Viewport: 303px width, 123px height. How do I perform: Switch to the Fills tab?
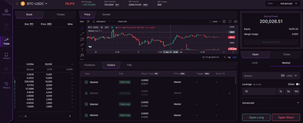pyautogui.click(x=129, y=65)
